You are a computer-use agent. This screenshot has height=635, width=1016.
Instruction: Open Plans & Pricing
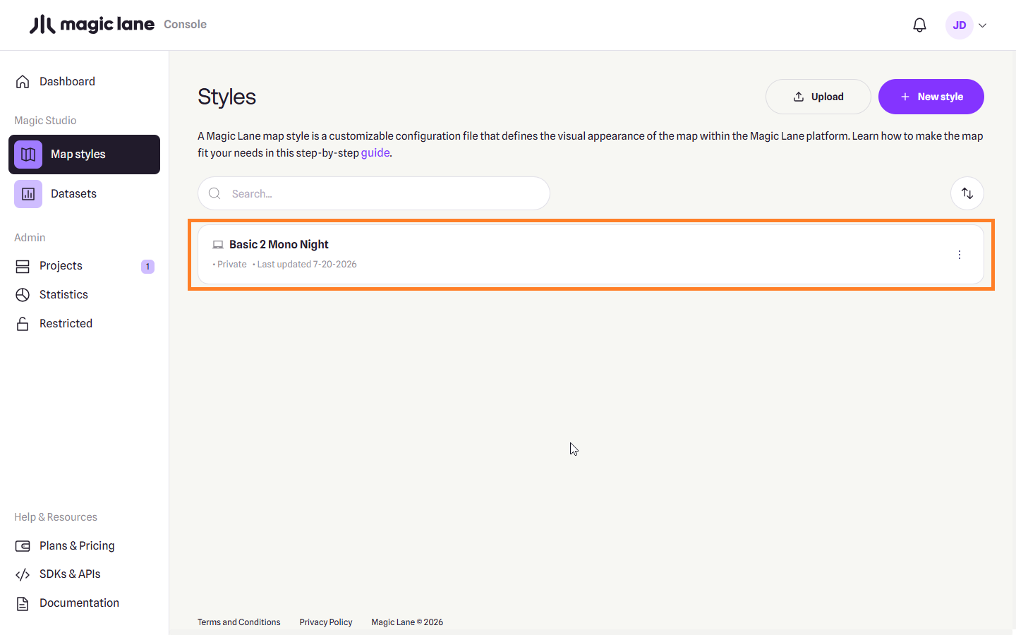coord(77,546)
